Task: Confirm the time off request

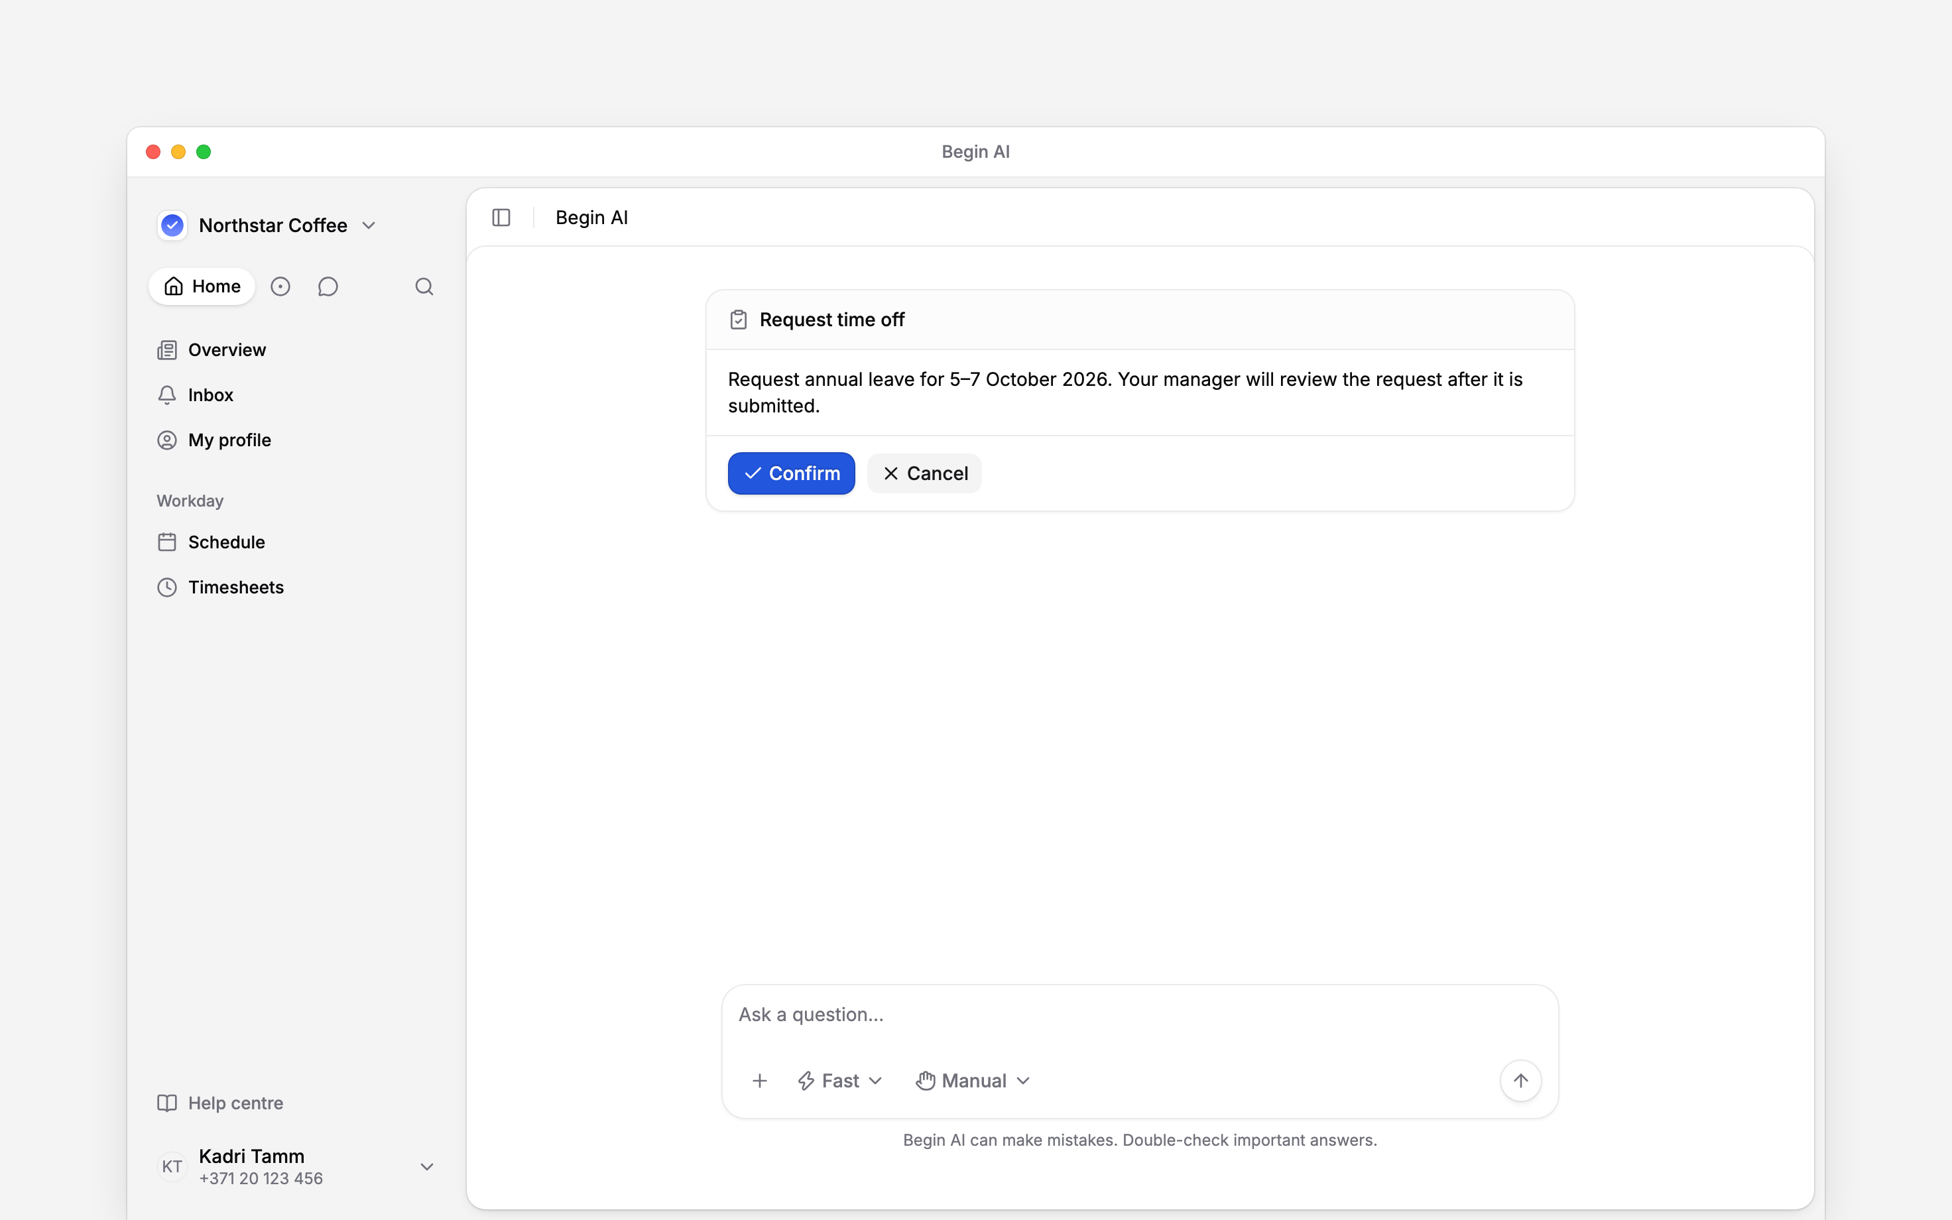Action: pos(791,473)
